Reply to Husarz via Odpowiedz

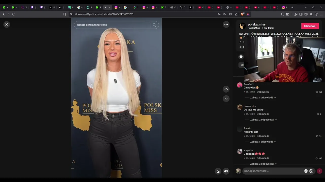click(263, 114)
